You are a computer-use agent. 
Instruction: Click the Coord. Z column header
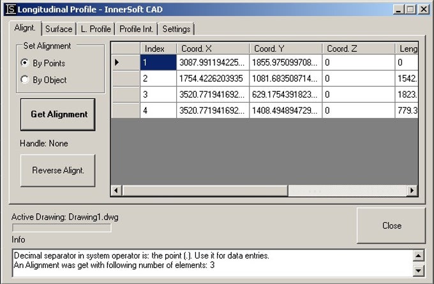[x=359, y=49]
